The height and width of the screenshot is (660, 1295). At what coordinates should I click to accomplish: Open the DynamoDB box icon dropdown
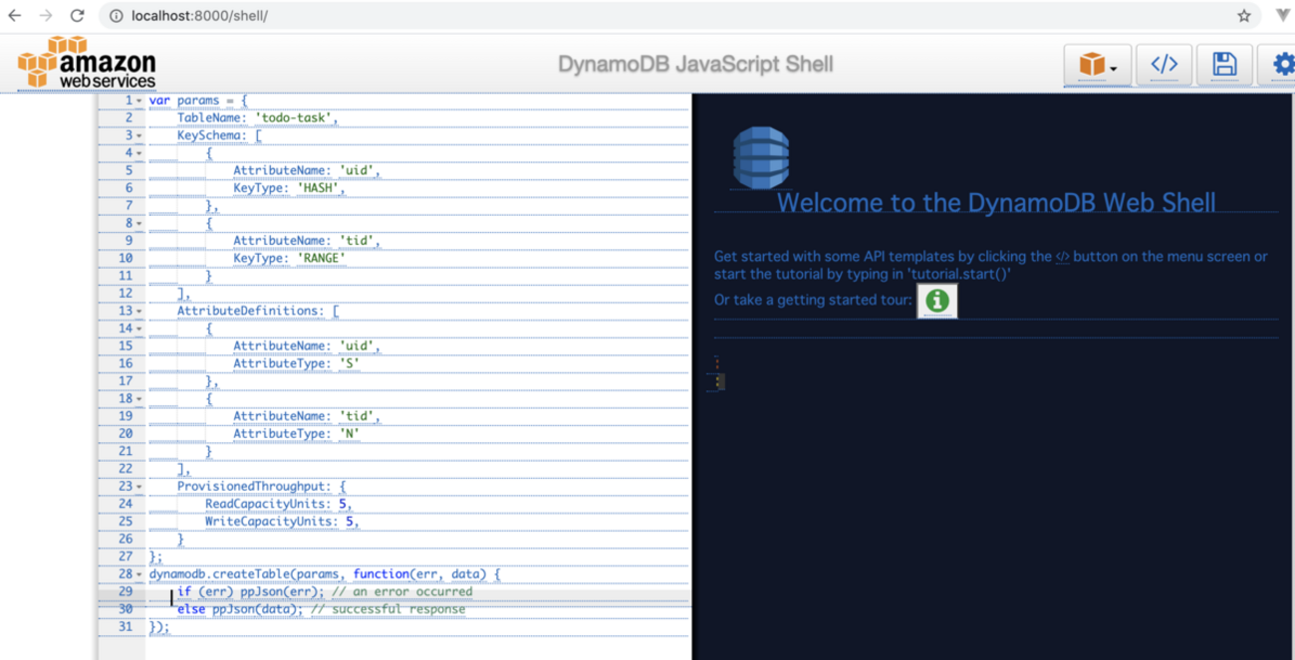1097,66
